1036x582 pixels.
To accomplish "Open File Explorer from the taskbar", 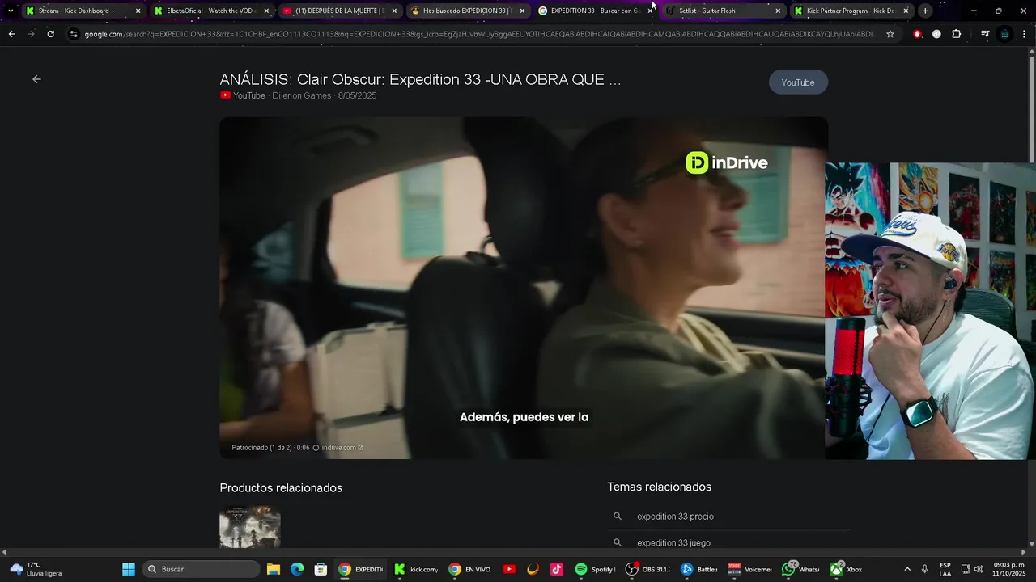I will click(274, 569).
